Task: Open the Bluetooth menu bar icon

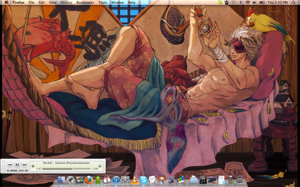Action: coord(241,3)
